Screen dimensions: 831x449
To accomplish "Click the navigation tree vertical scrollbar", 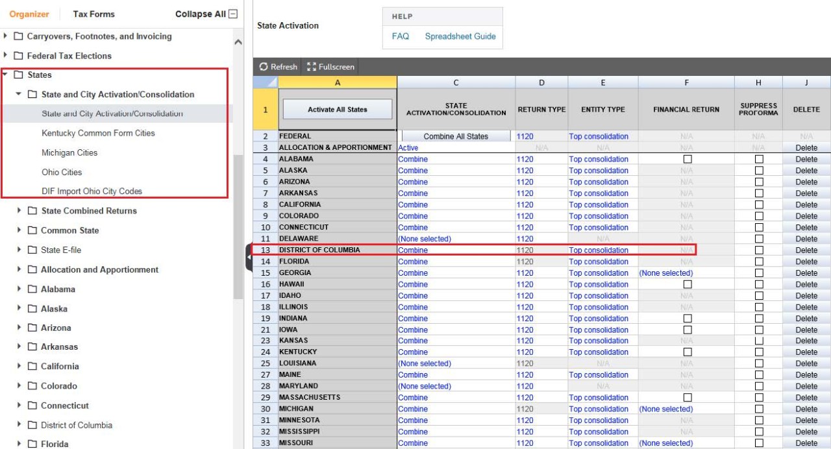I will (238, 227).
